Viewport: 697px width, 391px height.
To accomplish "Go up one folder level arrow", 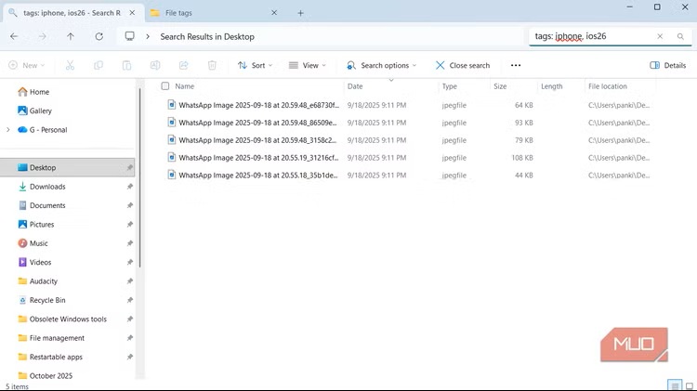I will click(x=71, y=36).
